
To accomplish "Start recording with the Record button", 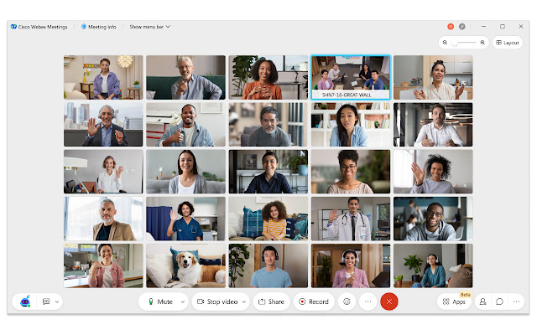I will 314,301.
